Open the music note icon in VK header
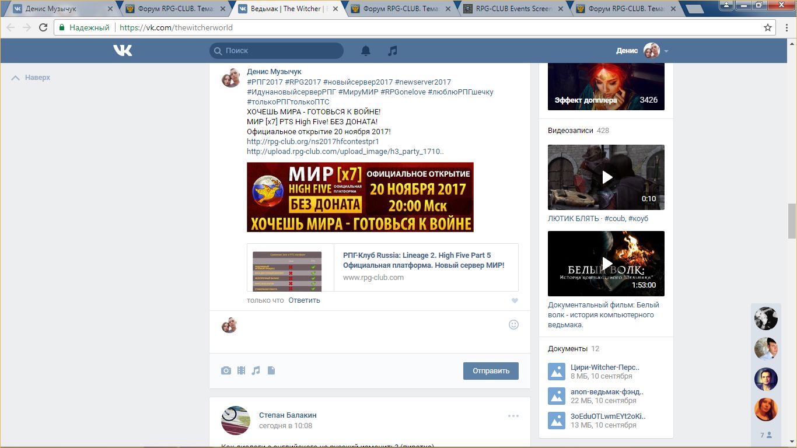 [x=393, y=51]
